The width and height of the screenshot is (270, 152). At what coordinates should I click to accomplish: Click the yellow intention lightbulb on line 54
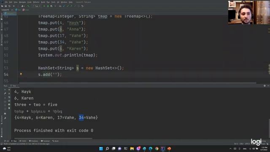(x=21, y=74)
